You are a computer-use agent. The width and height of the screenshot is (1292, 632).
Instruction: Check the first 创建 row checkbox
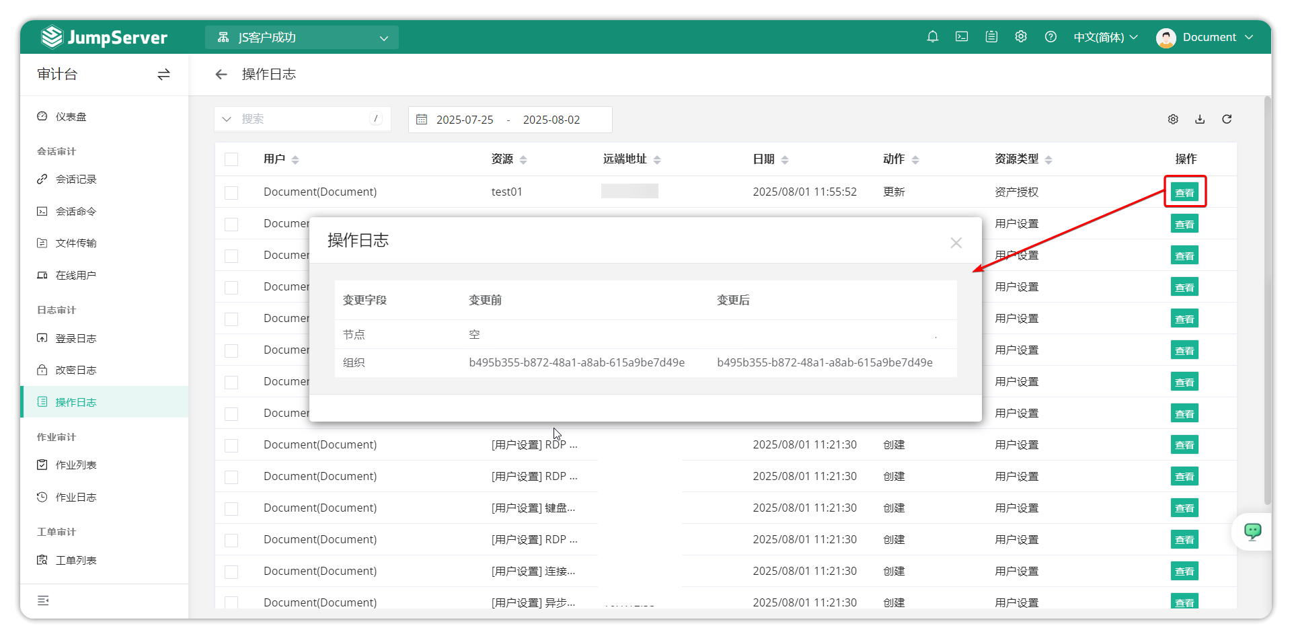pos(231,445)
